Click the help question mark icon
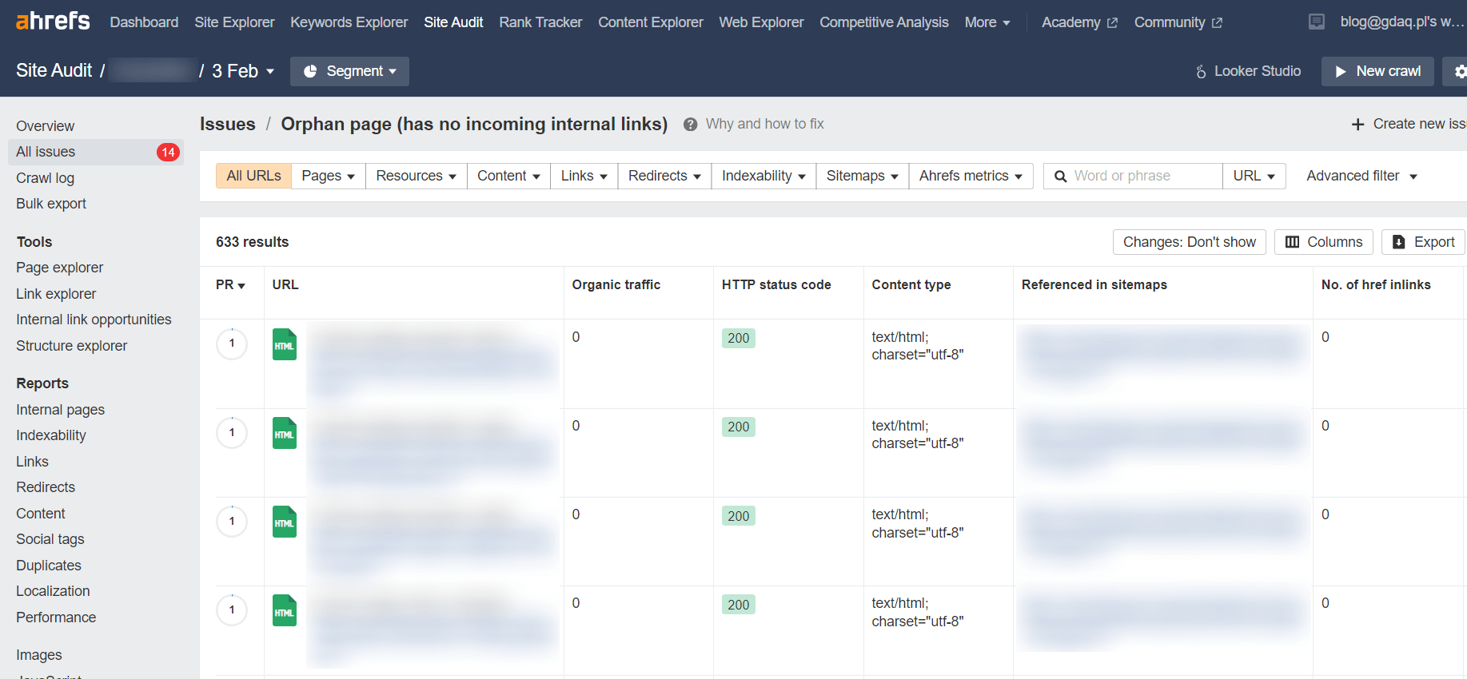The height and width of the screenshot is (679, 1467). pyautogui.click(x=690, y=125)
